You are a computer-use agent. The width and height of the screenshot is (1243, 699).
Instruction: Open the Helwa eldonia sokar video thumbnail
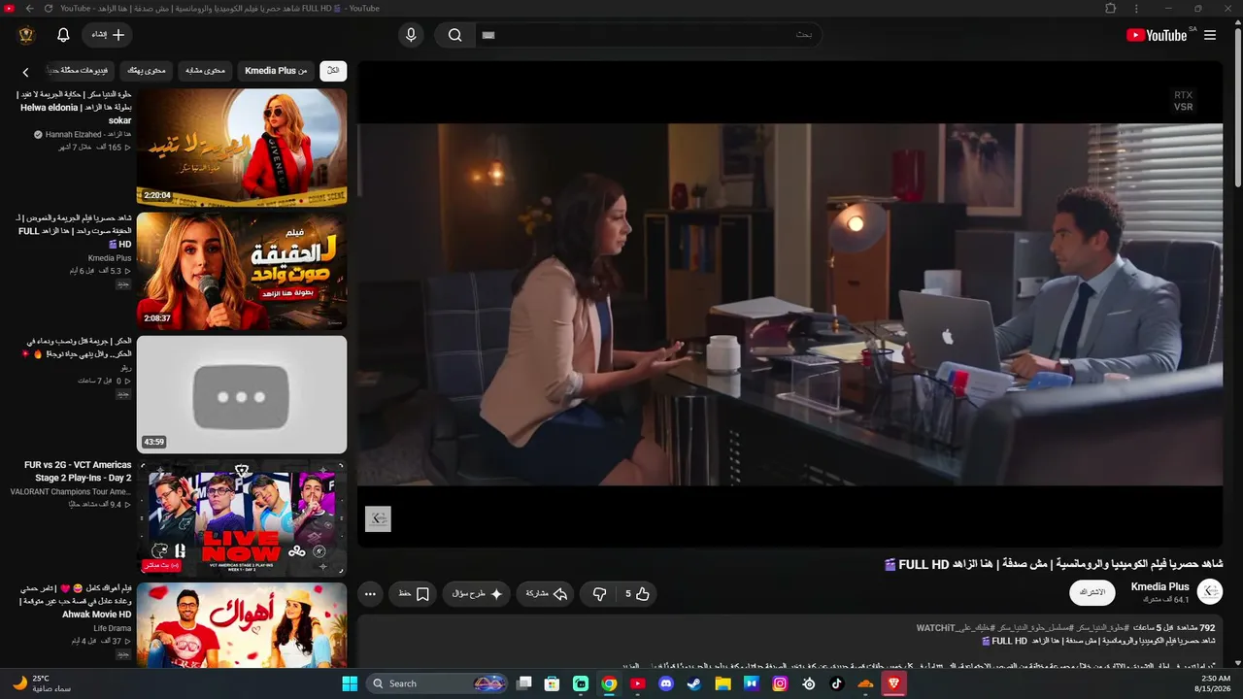pos(242,148)
